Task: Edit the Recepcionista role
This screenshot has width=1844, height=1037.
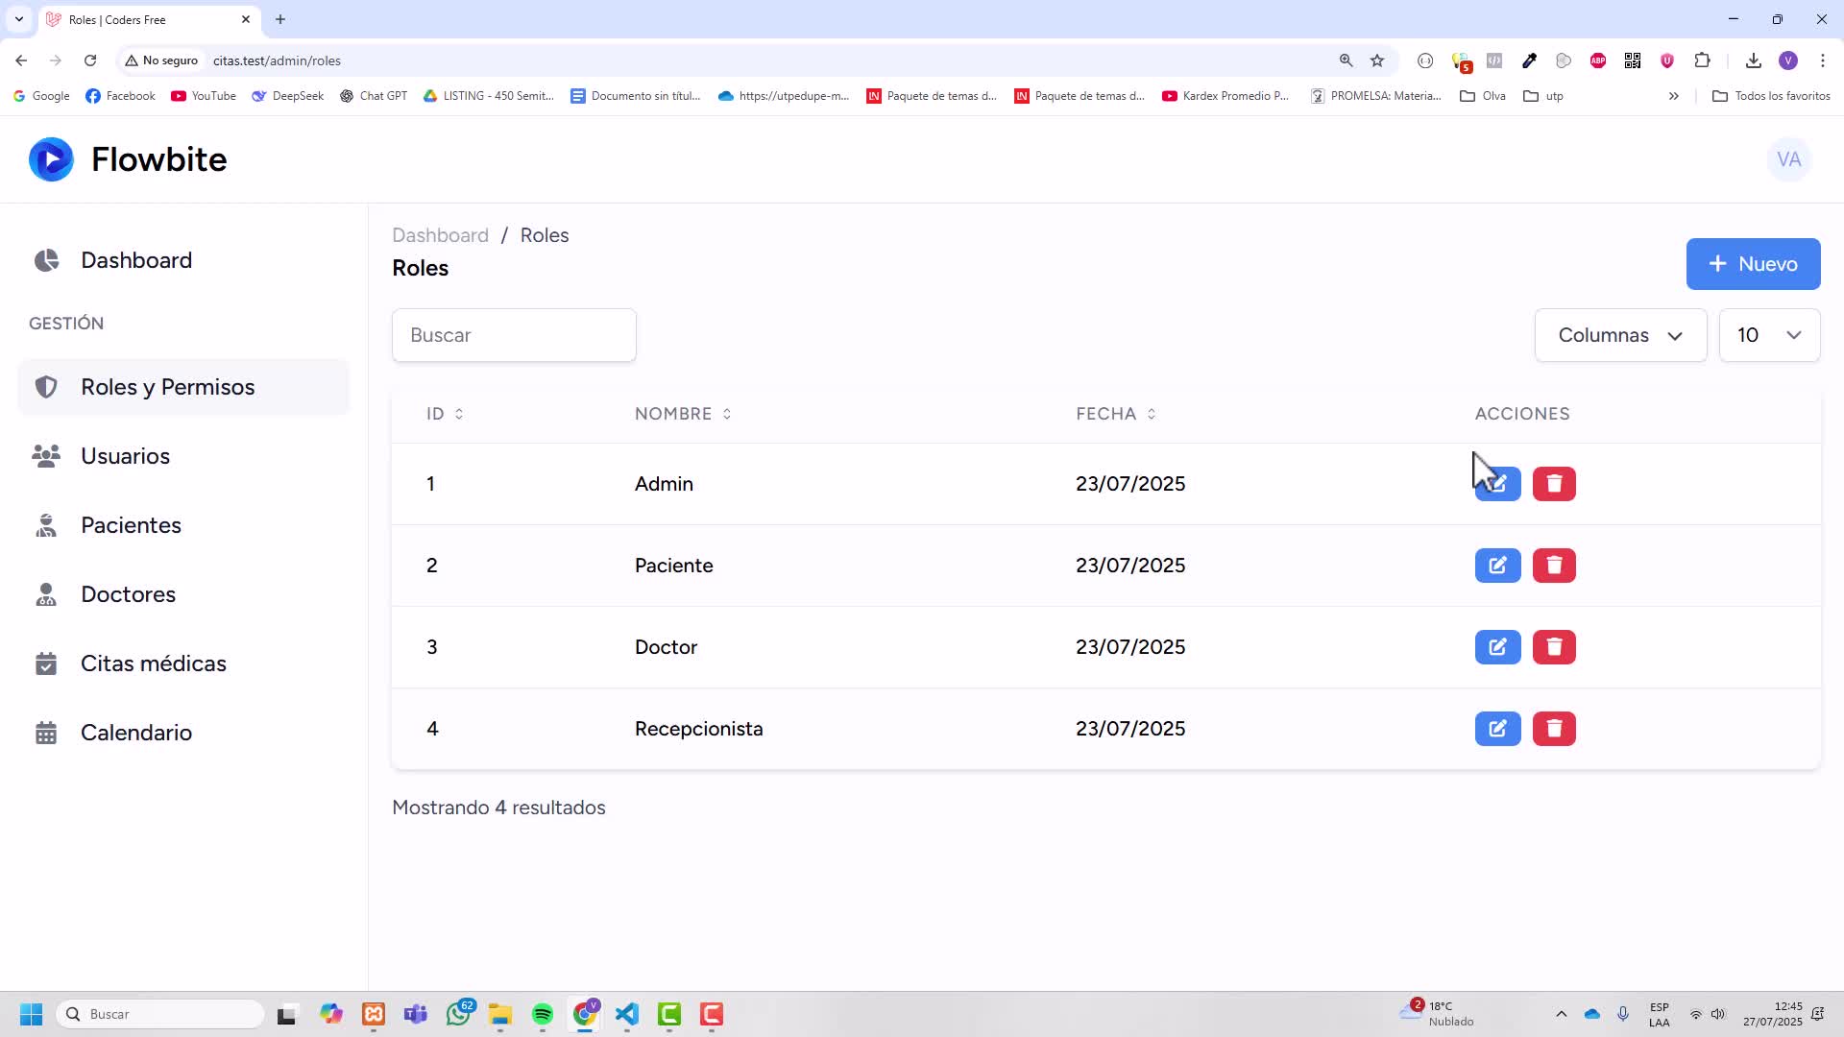Action: tap(1497, 729)
